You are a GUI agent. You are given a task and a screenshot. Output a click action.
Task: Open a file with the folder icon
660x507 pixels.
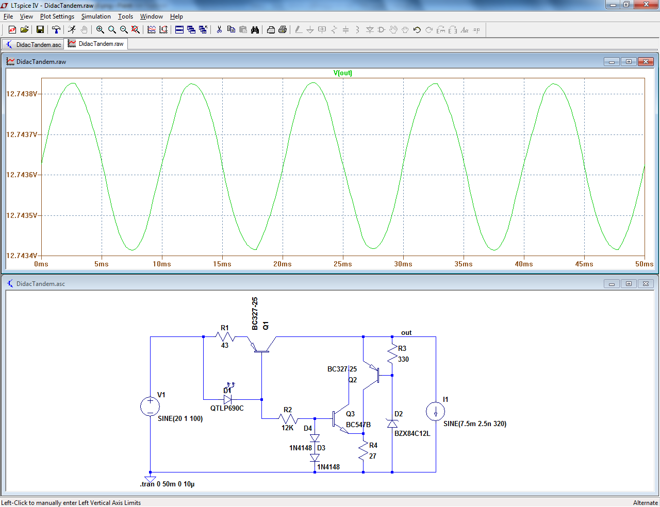pyautogui.click(x=24, y=30)
